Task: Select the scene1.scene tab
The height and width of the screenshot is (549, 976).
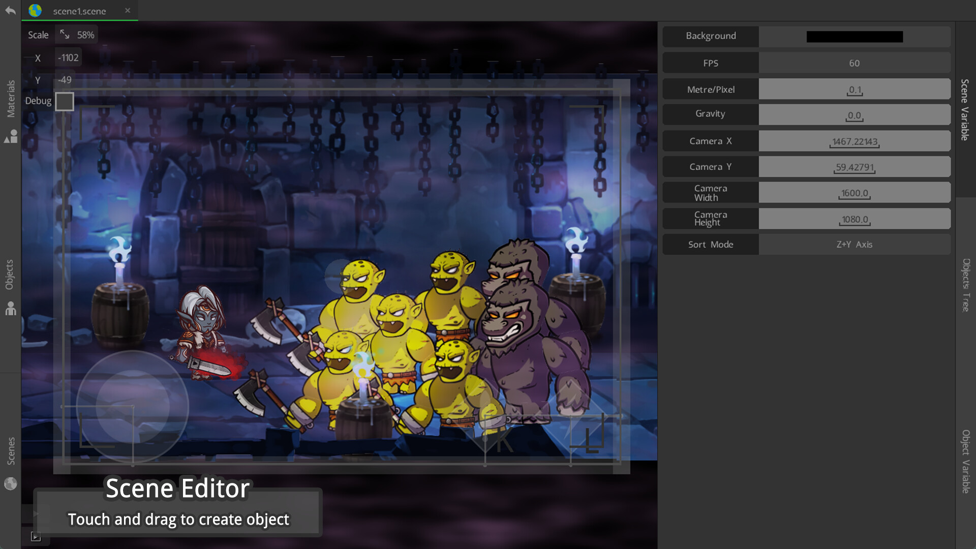Action: pos(80,11)
